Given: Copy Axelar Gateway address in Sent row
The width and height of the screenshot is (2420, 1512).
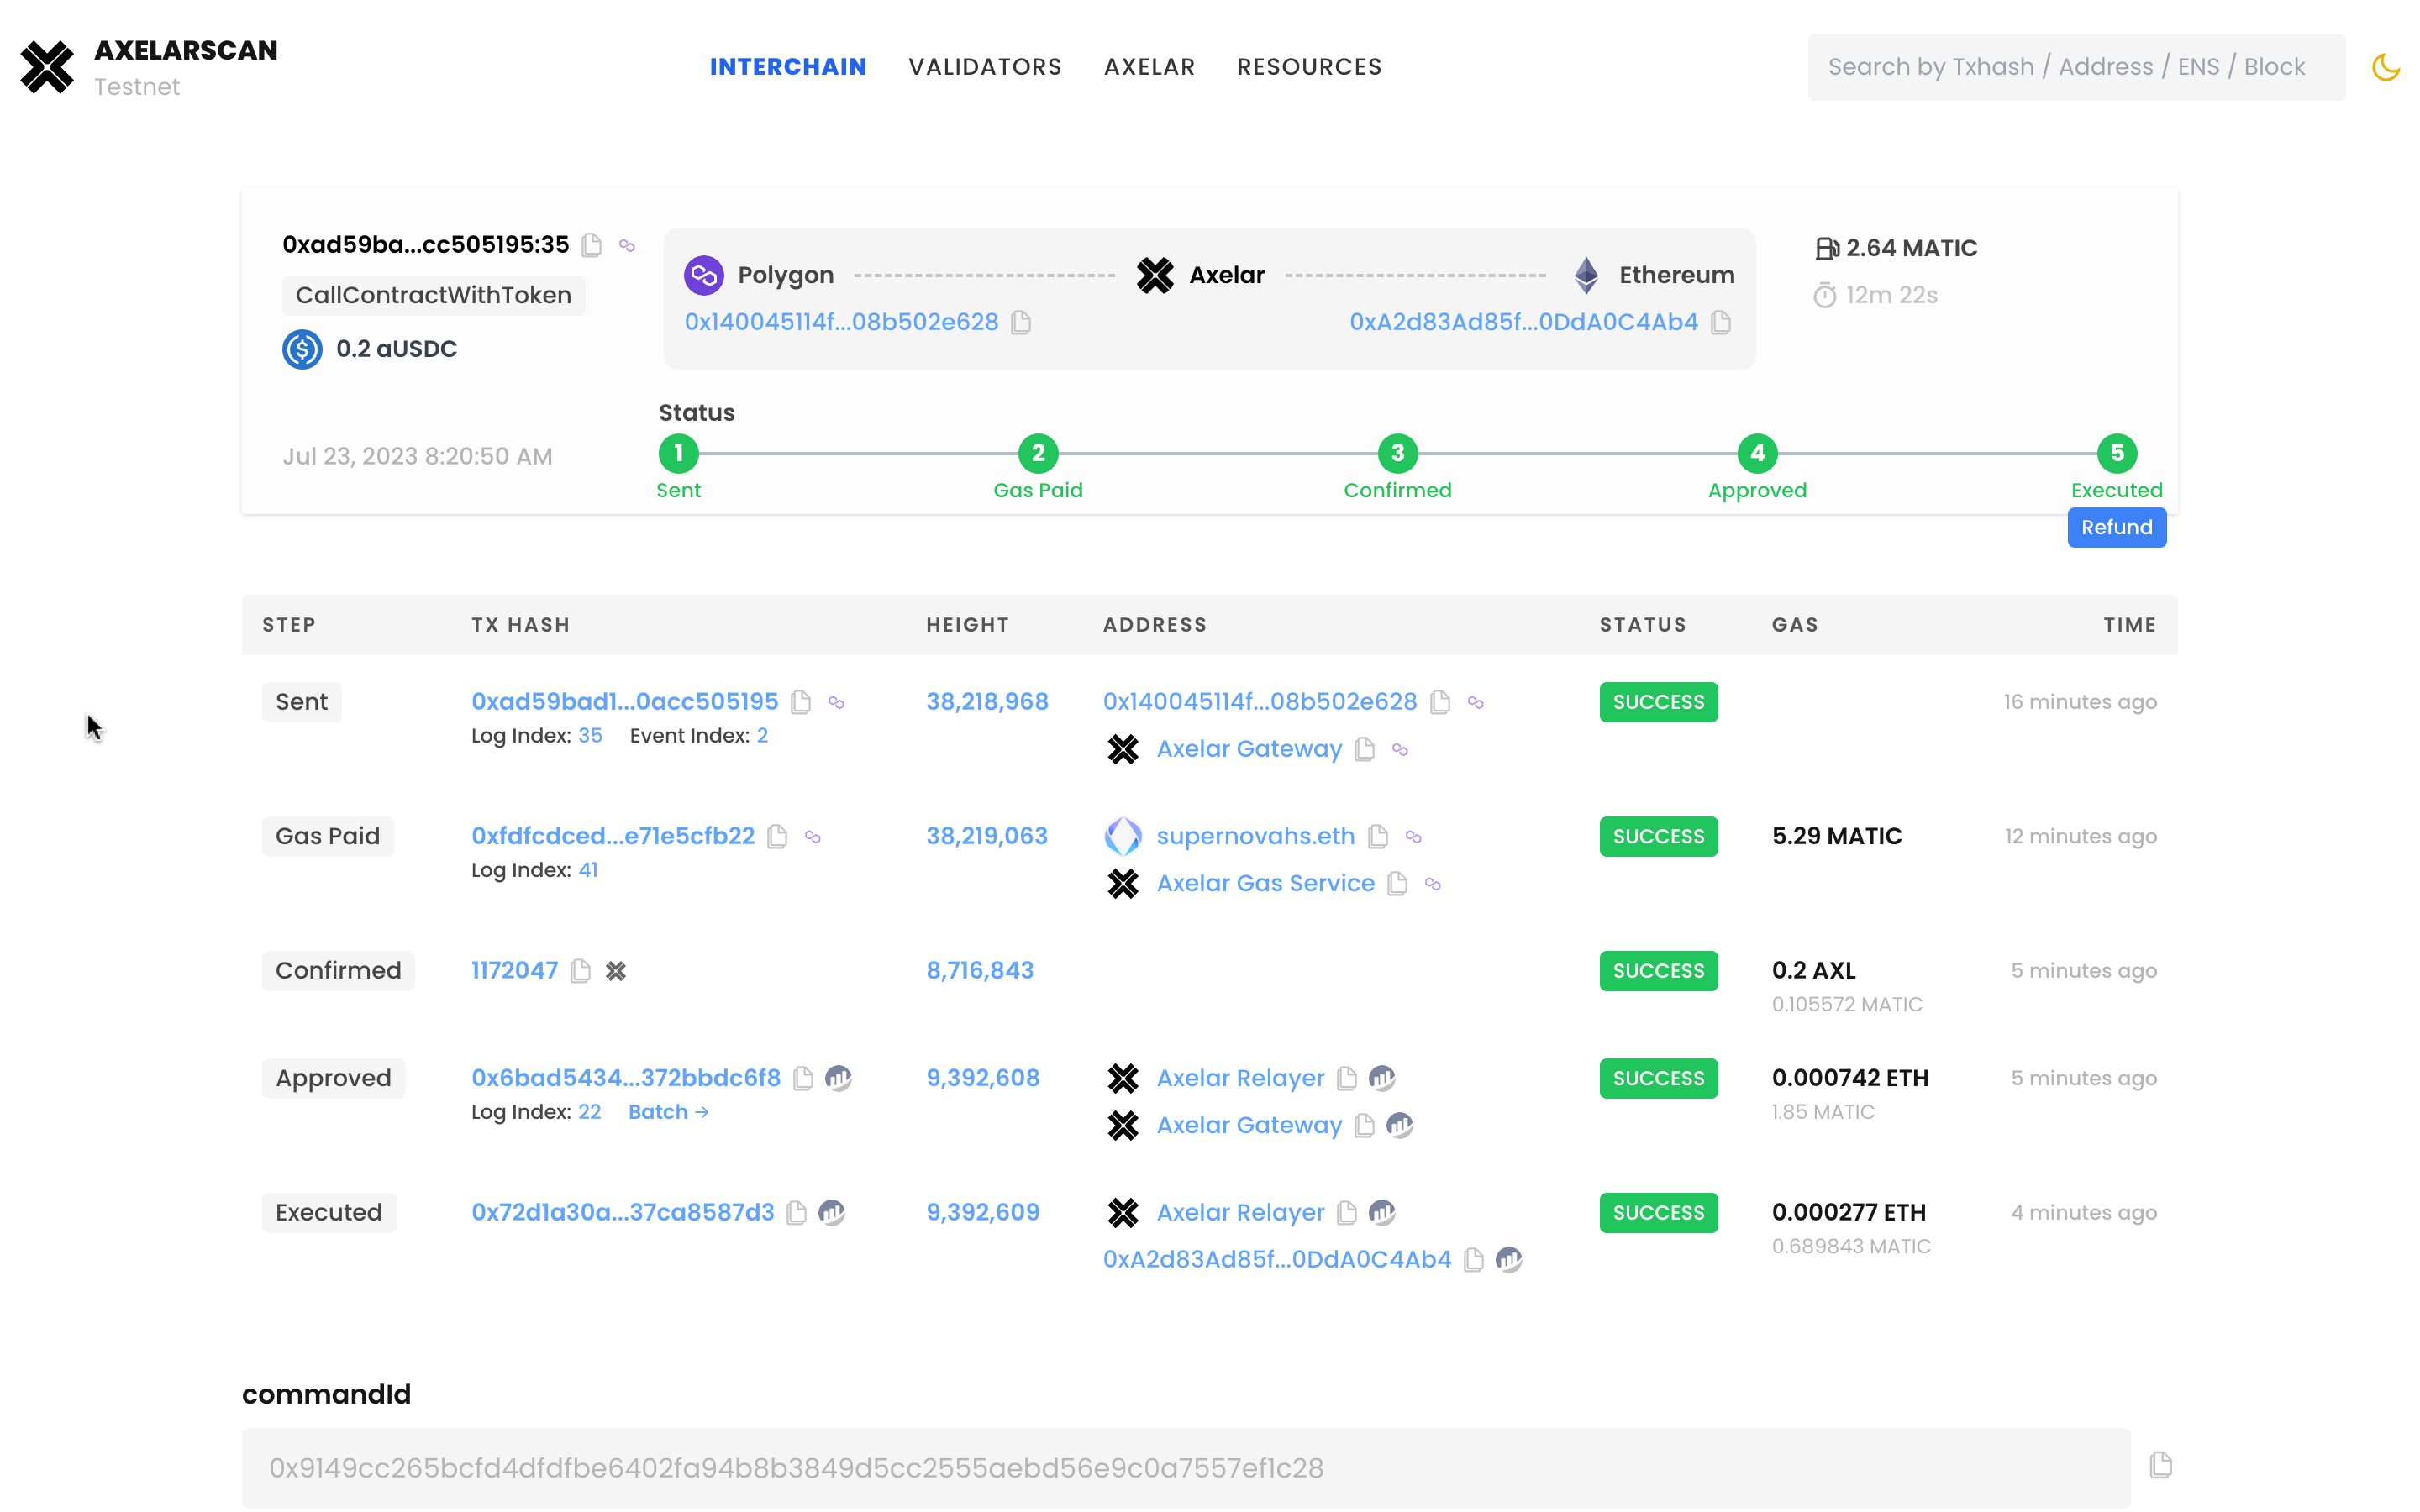Looking at the screenshot, I should (x=1365, y=749).
